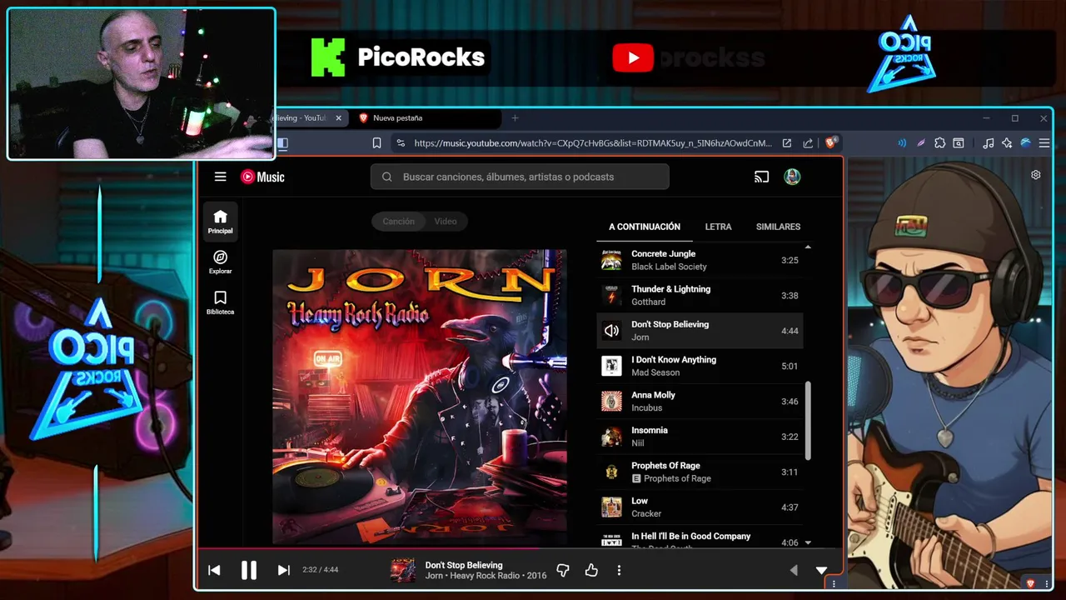Open the player bar three-dot menu
Image resolution: width=1066 pixels, height=600 pixels.
pos(619,570)
